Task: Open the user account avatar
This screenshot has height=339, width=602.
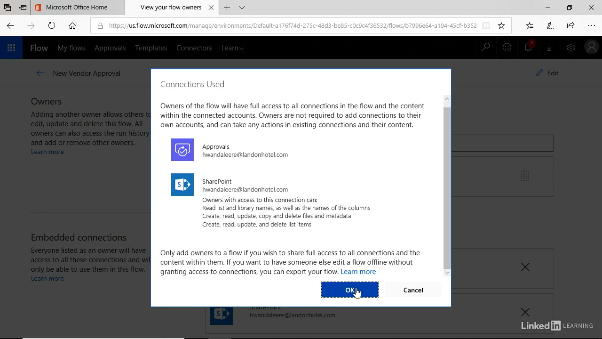Action: pos(592,48)
